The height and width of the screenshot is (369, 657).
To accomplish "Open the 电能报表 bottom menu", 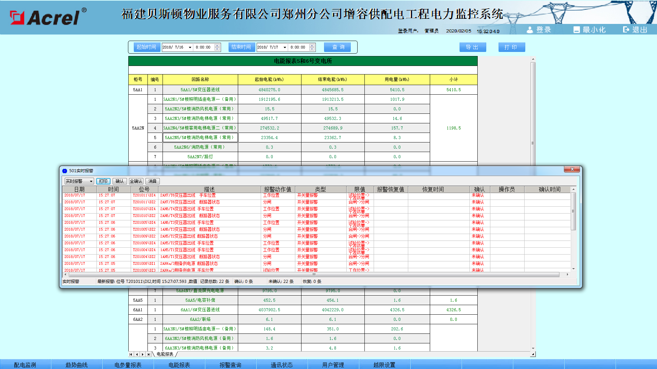I will click(x=179, y=365).
